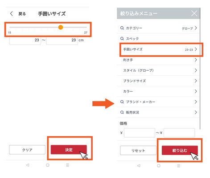Open the スタイル（グローブ） filter option

click(158, 70)
